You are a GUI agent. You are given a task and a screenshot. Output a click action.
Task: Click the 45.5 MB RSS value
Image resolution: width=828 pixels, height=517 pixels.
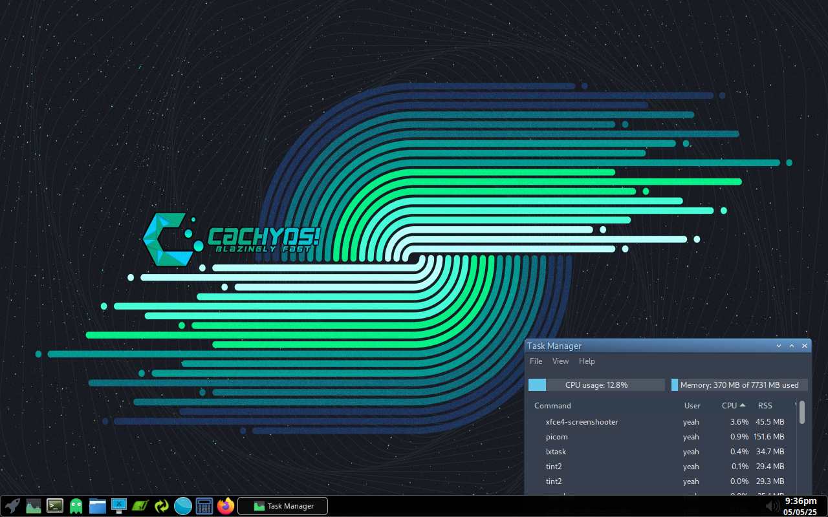tap(770, 422)
